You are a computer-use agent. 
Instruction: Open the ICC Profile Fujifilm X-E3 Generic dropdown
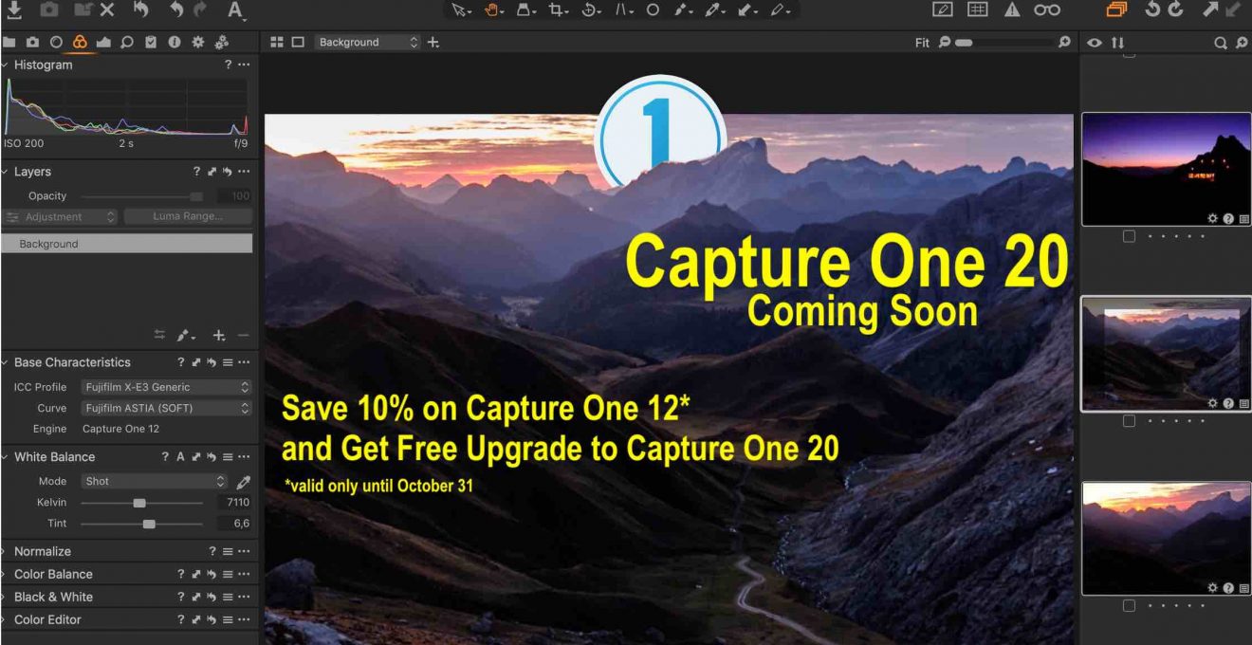pos(166,387)
